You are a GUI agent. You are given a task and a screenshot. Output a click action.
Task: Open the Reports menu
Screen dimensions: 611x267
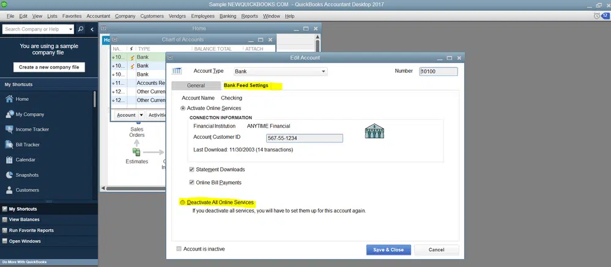(250, 16)
